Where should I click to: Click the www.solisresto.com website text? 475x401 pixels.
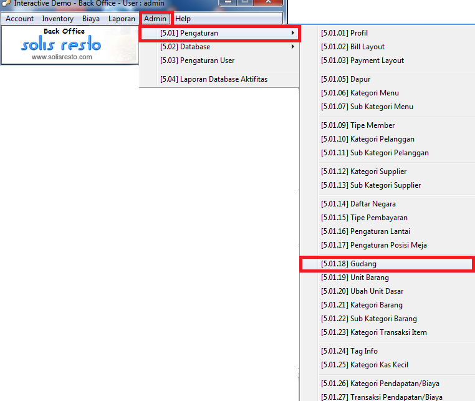62,57
